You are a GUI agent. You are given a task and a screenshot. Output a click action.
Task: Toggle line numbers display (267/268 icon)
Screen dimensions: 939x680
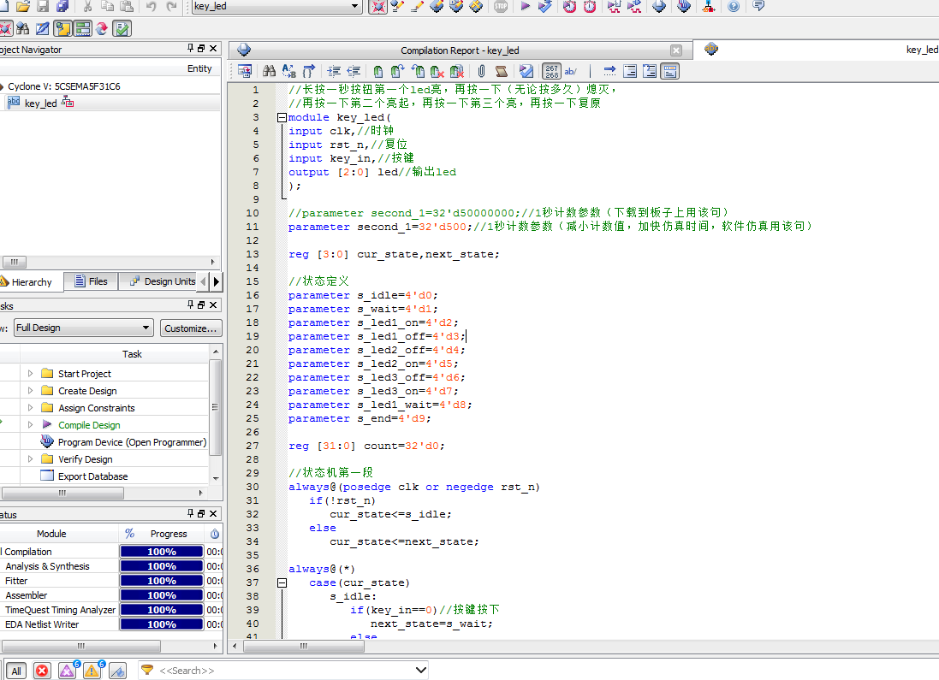(551, 71)
